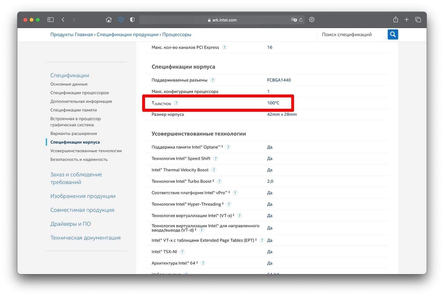Toggle the Safari sidebar icon
Screen dimensions: 444x297
(51, 20)
